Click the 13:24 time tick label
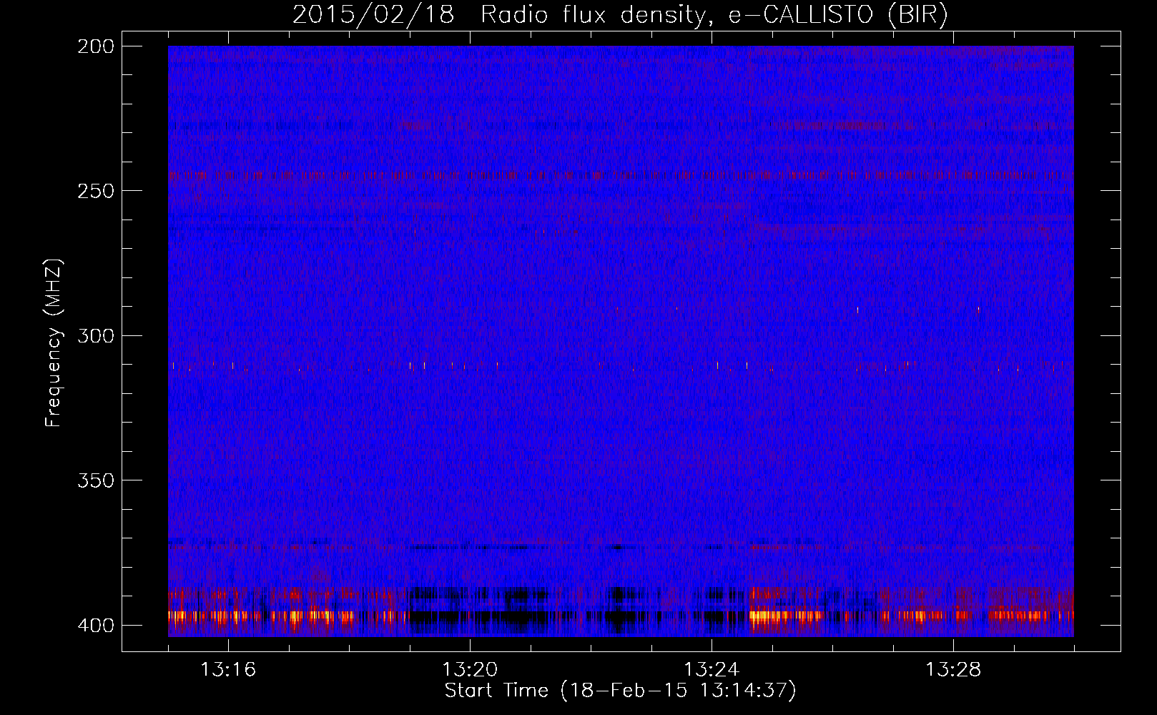The height and width of the screenshot is (715, 1157). pyautogui.click(x=712, y=669)
